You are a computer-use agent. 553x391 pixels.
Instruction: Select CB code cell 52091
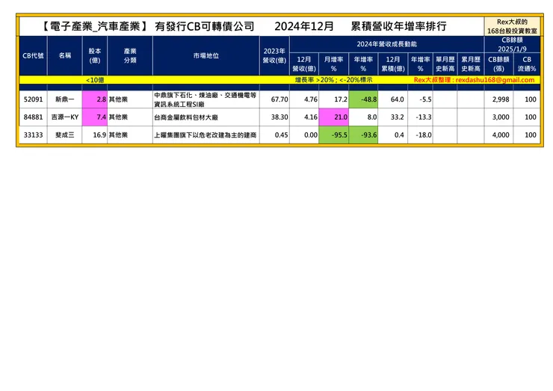click(x=33, y=99)
